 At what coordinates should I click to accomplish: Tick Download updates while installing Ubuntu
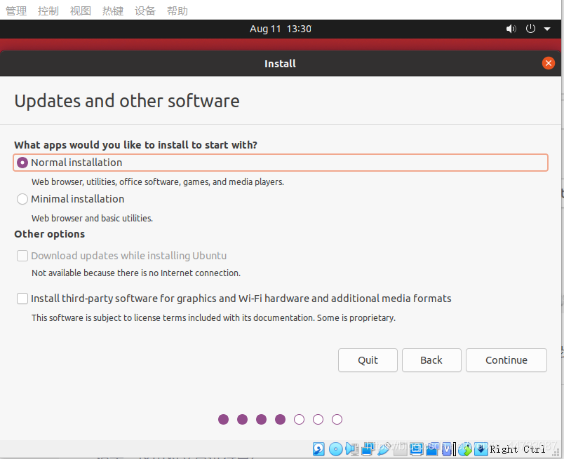coord(22,256)
